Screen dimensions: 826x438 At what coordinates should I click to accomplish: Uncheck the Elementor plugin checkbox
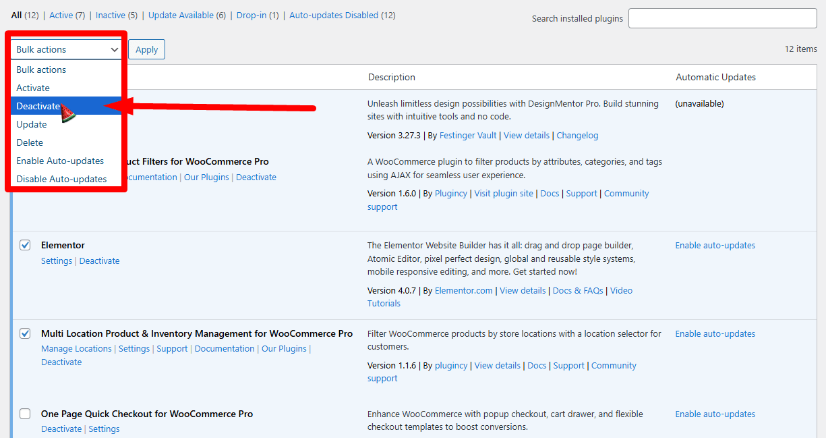coord(25,245)
